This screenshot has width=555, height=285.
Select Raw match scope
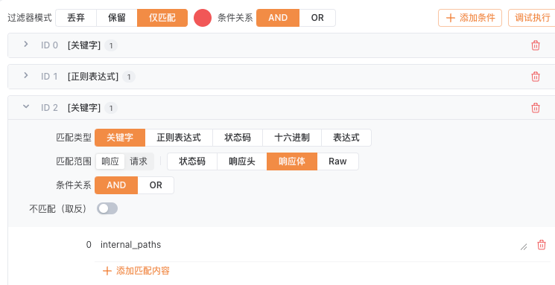tap(337, 161)
